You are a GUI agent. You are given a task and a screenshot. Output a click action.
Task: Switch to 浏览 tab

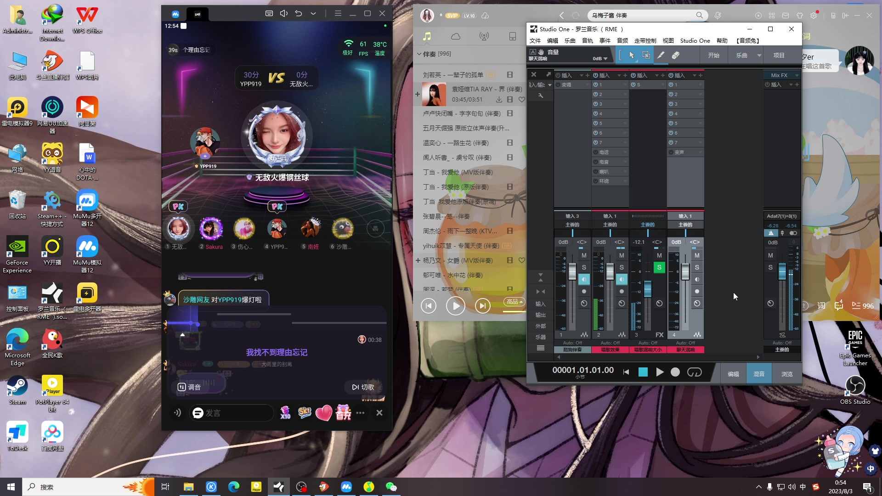click(x=787, y=374)
